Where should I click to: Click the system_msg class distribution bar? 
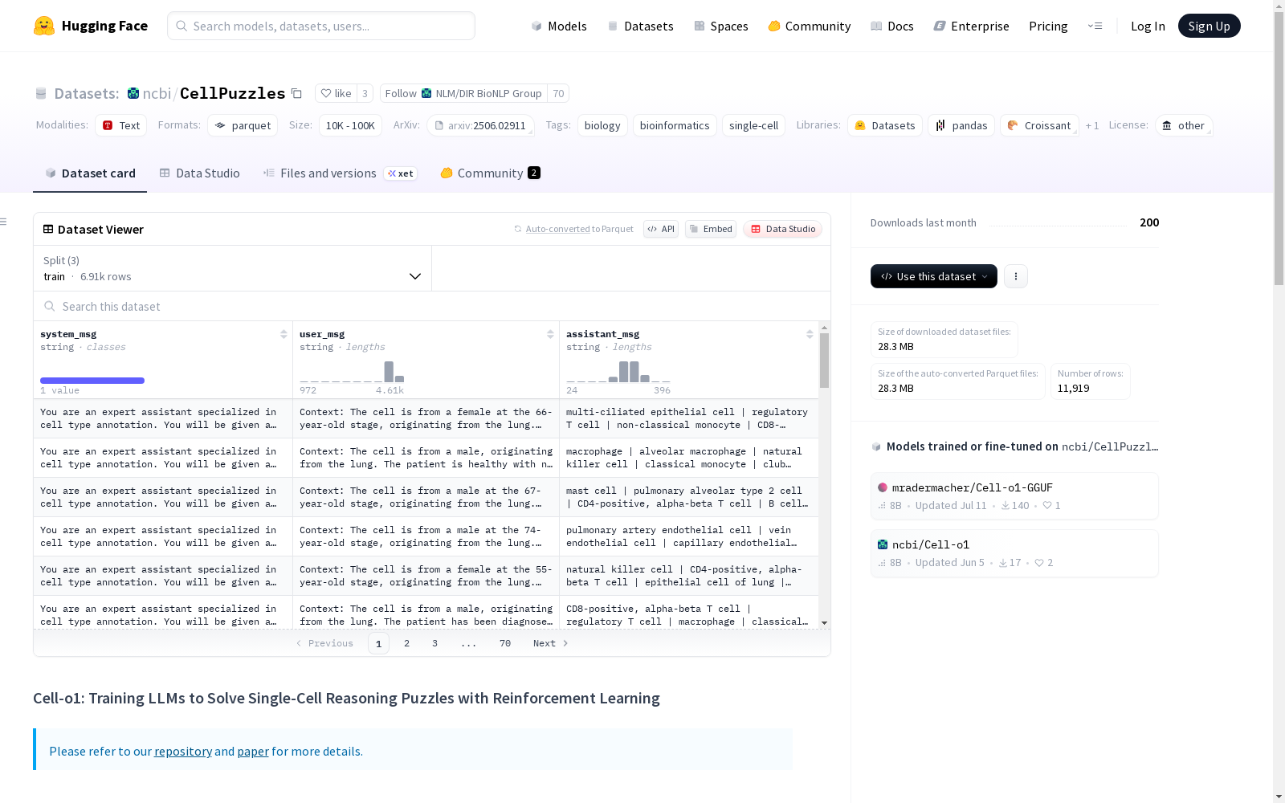[92, 381]
